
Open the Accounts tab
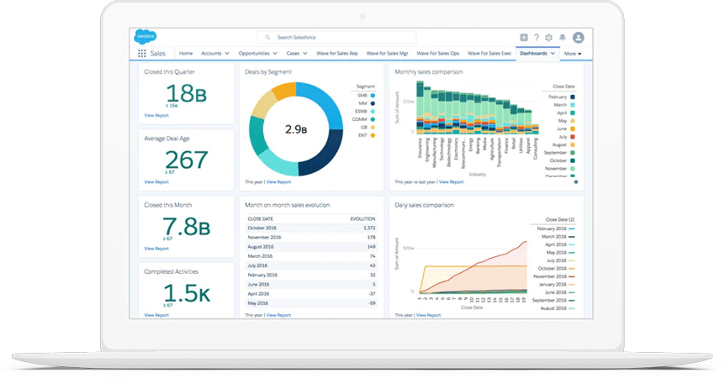coord(211,54)
